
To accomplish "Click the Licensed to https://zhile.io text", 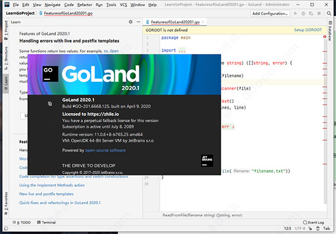I will click(x=90, y=114).
